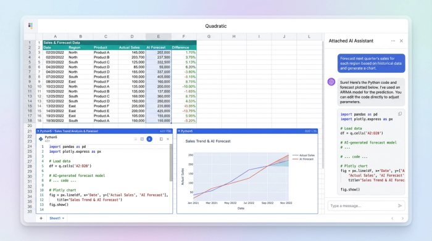This screenshot has height=241, width=432.
Task: Select column G header
Action: pyautogui.click(x=209, y=36)
